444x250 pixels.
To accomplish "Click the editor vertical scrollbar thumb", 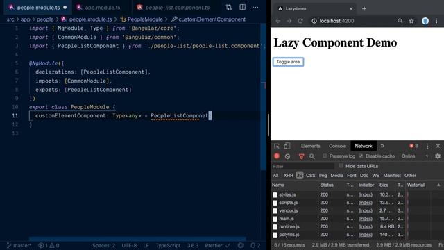I will click(x=264, y=97).
